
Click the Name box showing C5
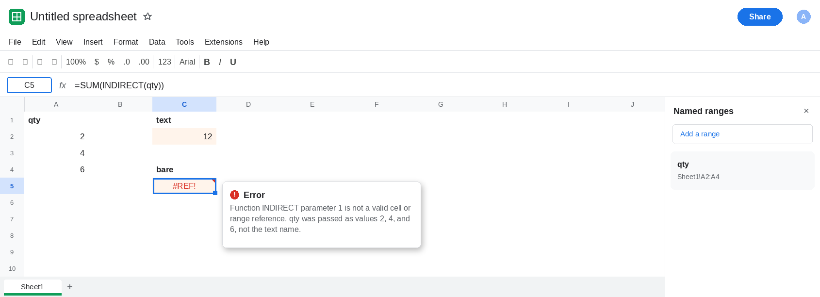click(x=29, y=85)
